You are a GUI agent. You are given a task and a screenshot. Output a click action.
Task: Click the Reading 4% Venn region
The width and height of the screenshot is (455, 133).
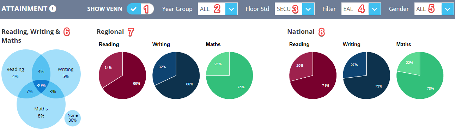click(16, 72)
